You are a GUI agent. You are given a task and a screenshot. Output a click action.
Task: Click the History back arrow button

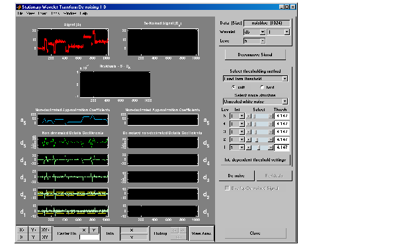[175, 230]
